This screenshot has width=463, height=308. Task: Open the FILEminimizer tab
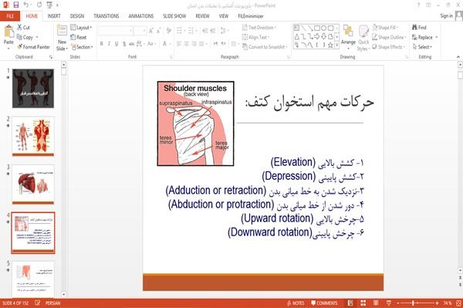coord(250,16)
